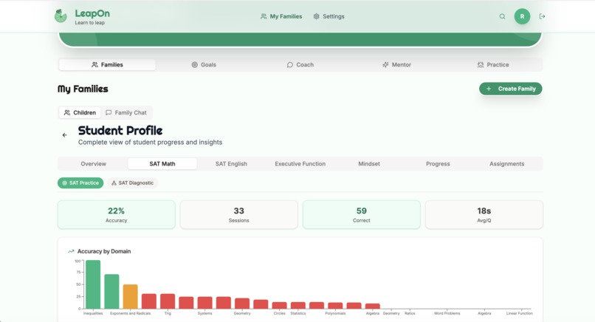The width and height of the screenshot is (595, 322).
Task: Select the SAT Diagnostic pill
Action: pyautogui.click(x=132, y=183)
